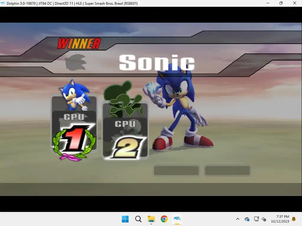
Task: Click the number 1 laurel rank badge
Action: coord(74,142)
